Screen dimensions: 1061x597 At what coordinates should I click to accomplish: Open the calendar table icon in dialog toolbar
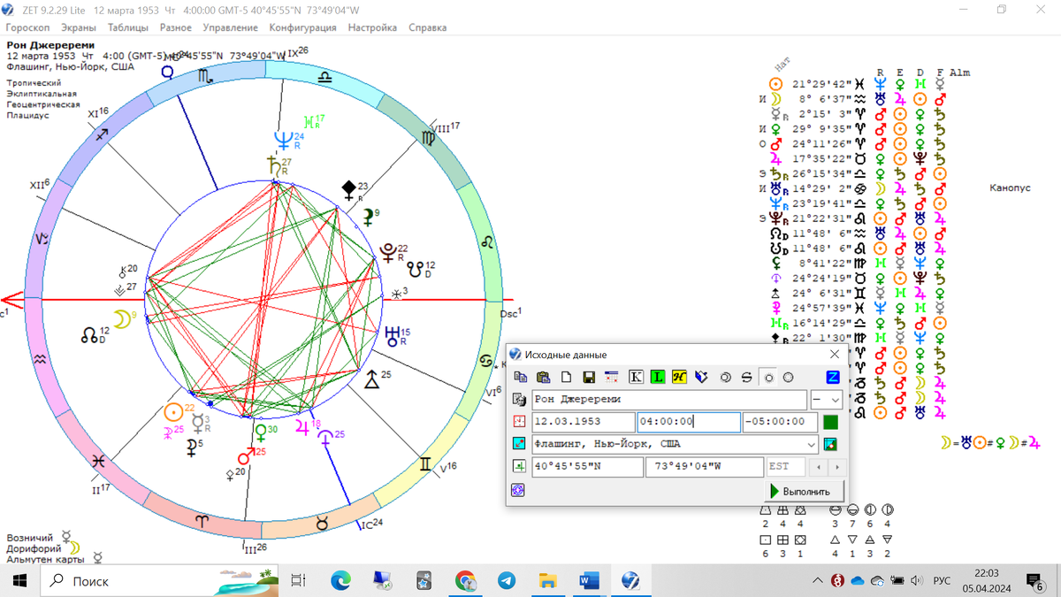(x=611, y=377)
